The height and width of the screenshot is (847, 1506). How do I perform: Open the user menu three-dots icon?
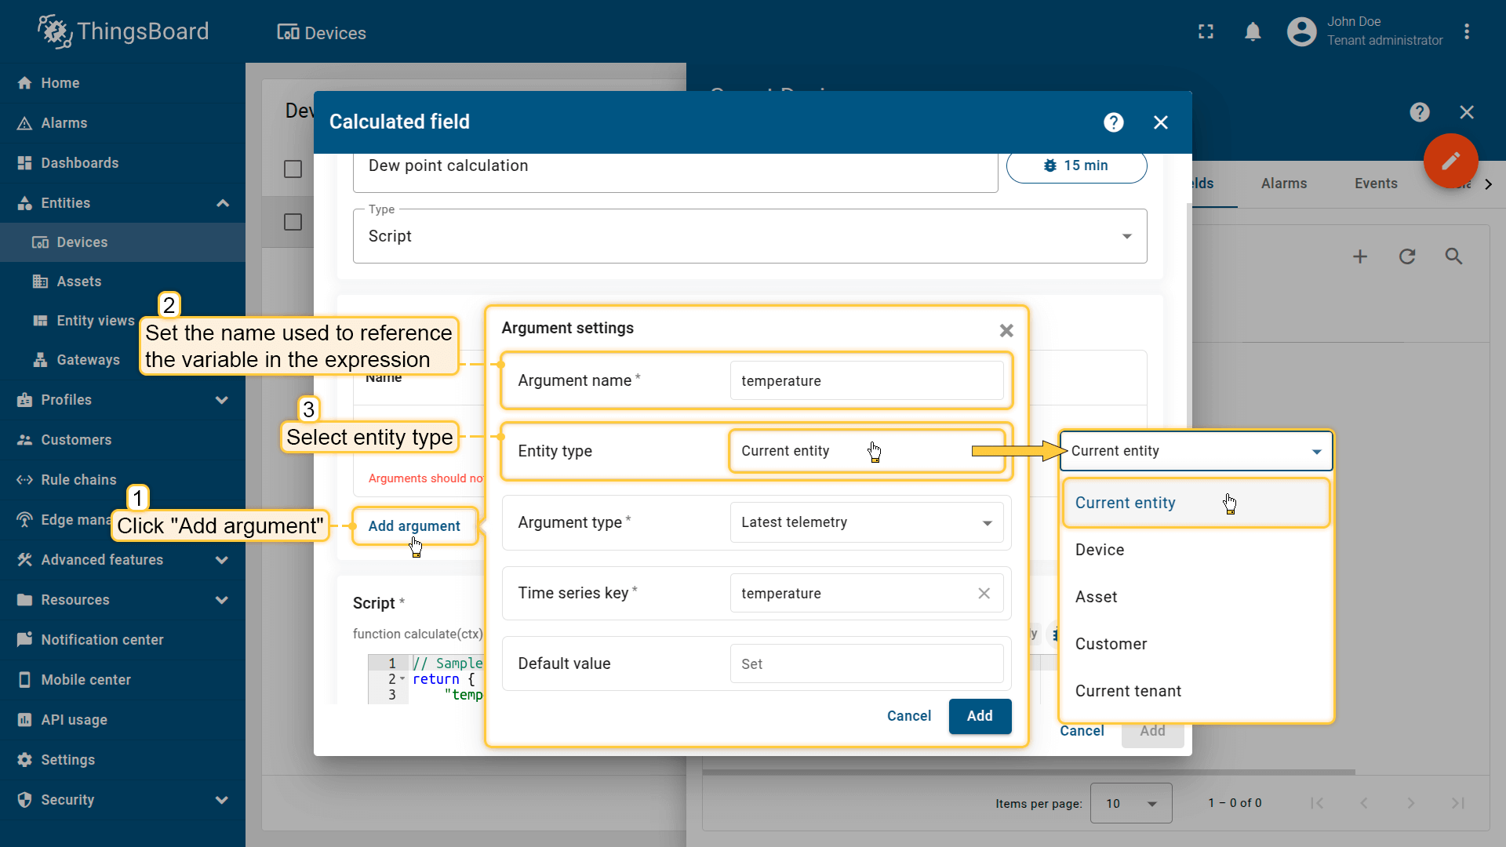pyautogui.click(x=1466, y=31)
